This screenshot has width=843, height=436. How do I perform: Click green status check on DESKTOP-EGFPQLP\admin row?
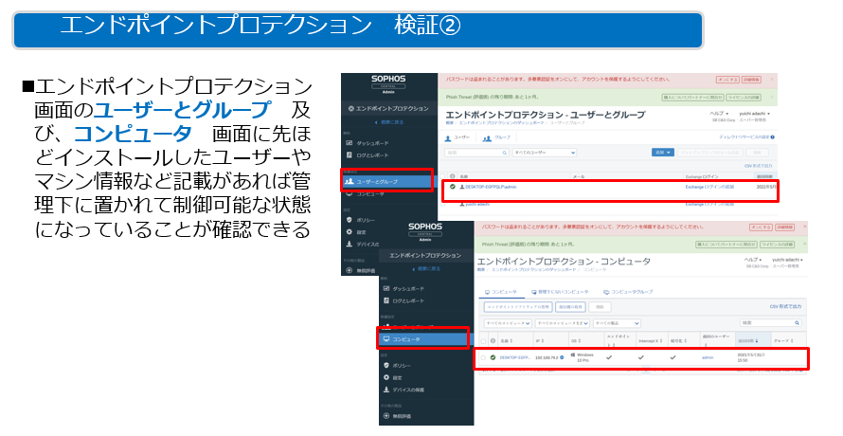[x=453, y=187]
